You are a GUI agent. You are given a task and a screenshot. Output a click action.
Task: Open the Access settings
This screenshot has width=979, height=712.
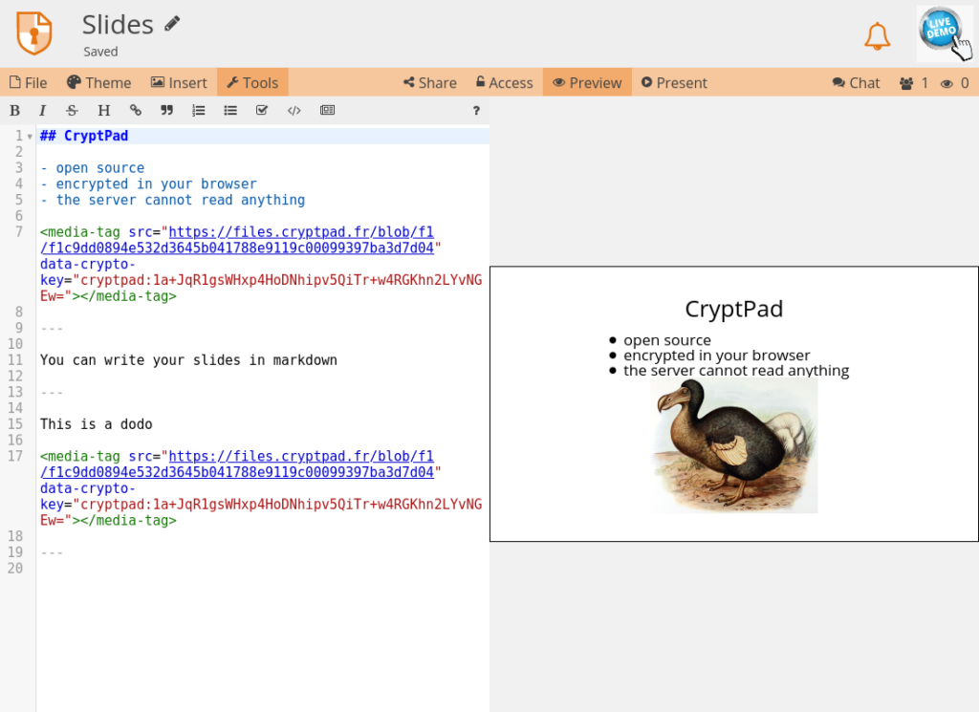505,82
